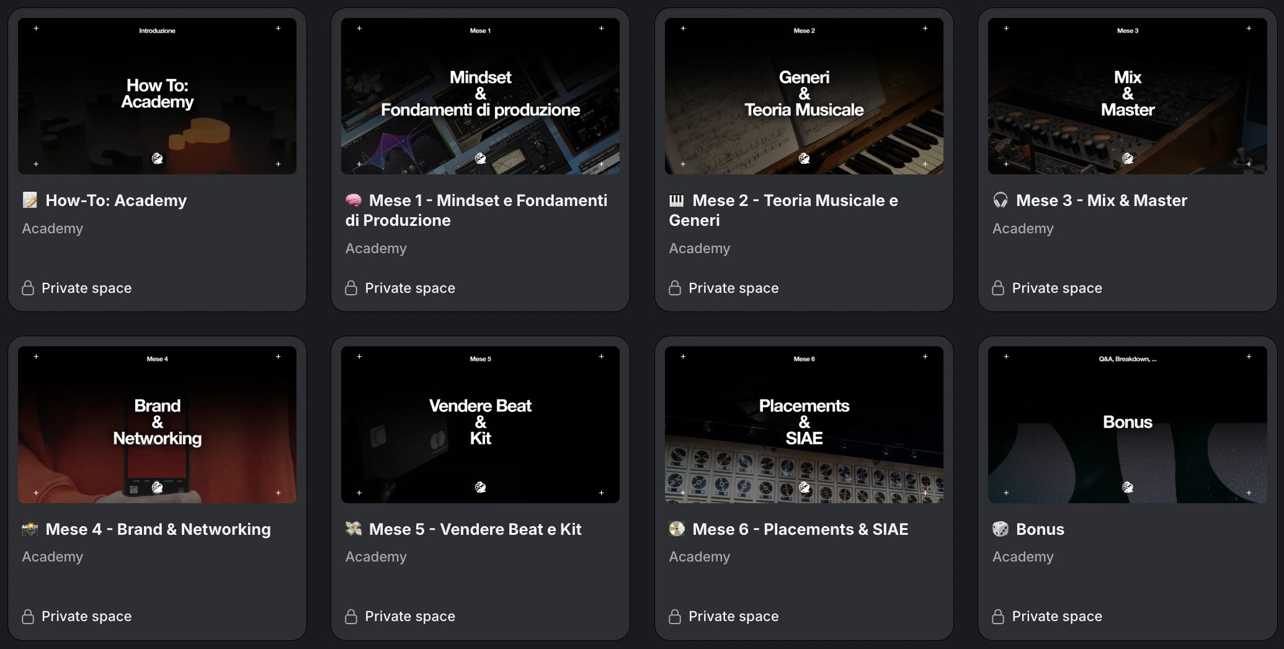Go to Mese 5 - Vendere Beat e Kit
Image resolution: width=1284 pixels, height=649 pixels.
tap(475, 529)
